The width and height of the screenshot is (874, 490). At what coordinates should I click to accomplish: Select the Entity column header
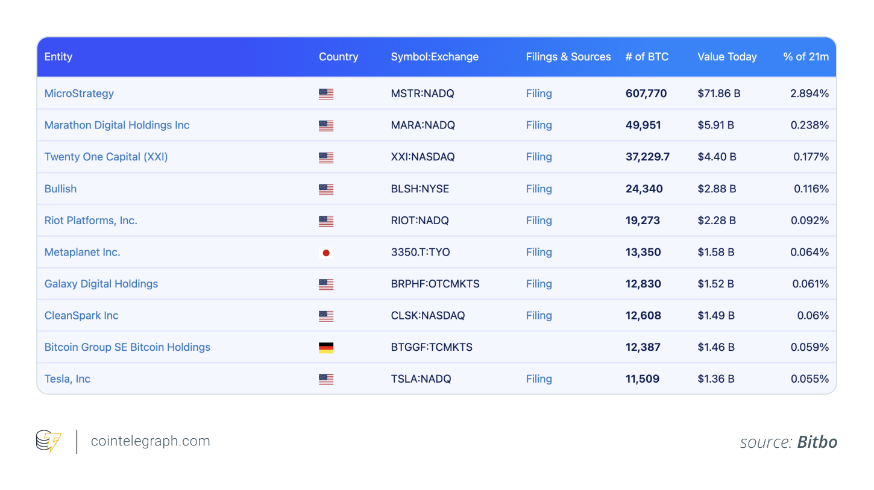pyautogui.click(x=58, y=57)
